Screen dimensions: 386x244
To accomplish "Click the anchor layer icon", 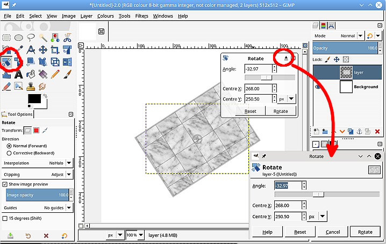I will pos(360,131).
